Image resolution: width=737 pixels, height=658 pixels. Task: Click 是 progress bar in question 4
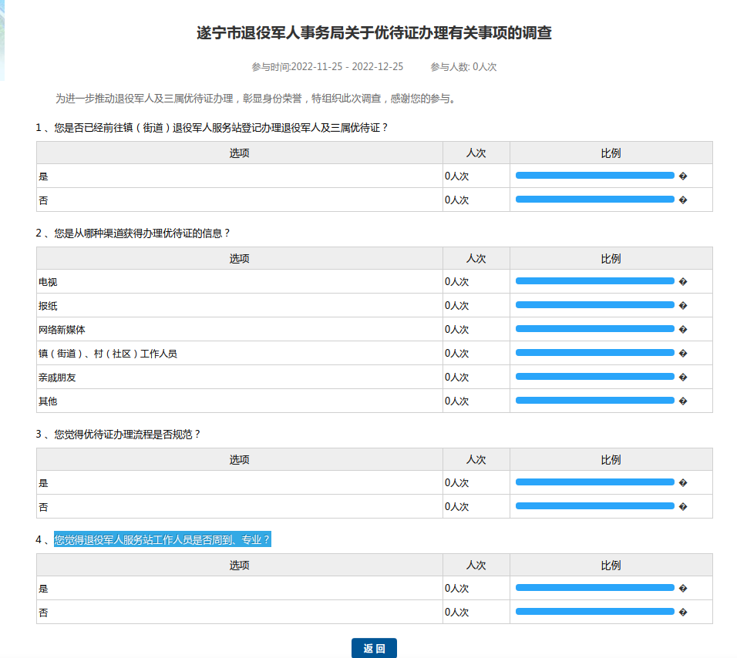[x=594, y=588]
